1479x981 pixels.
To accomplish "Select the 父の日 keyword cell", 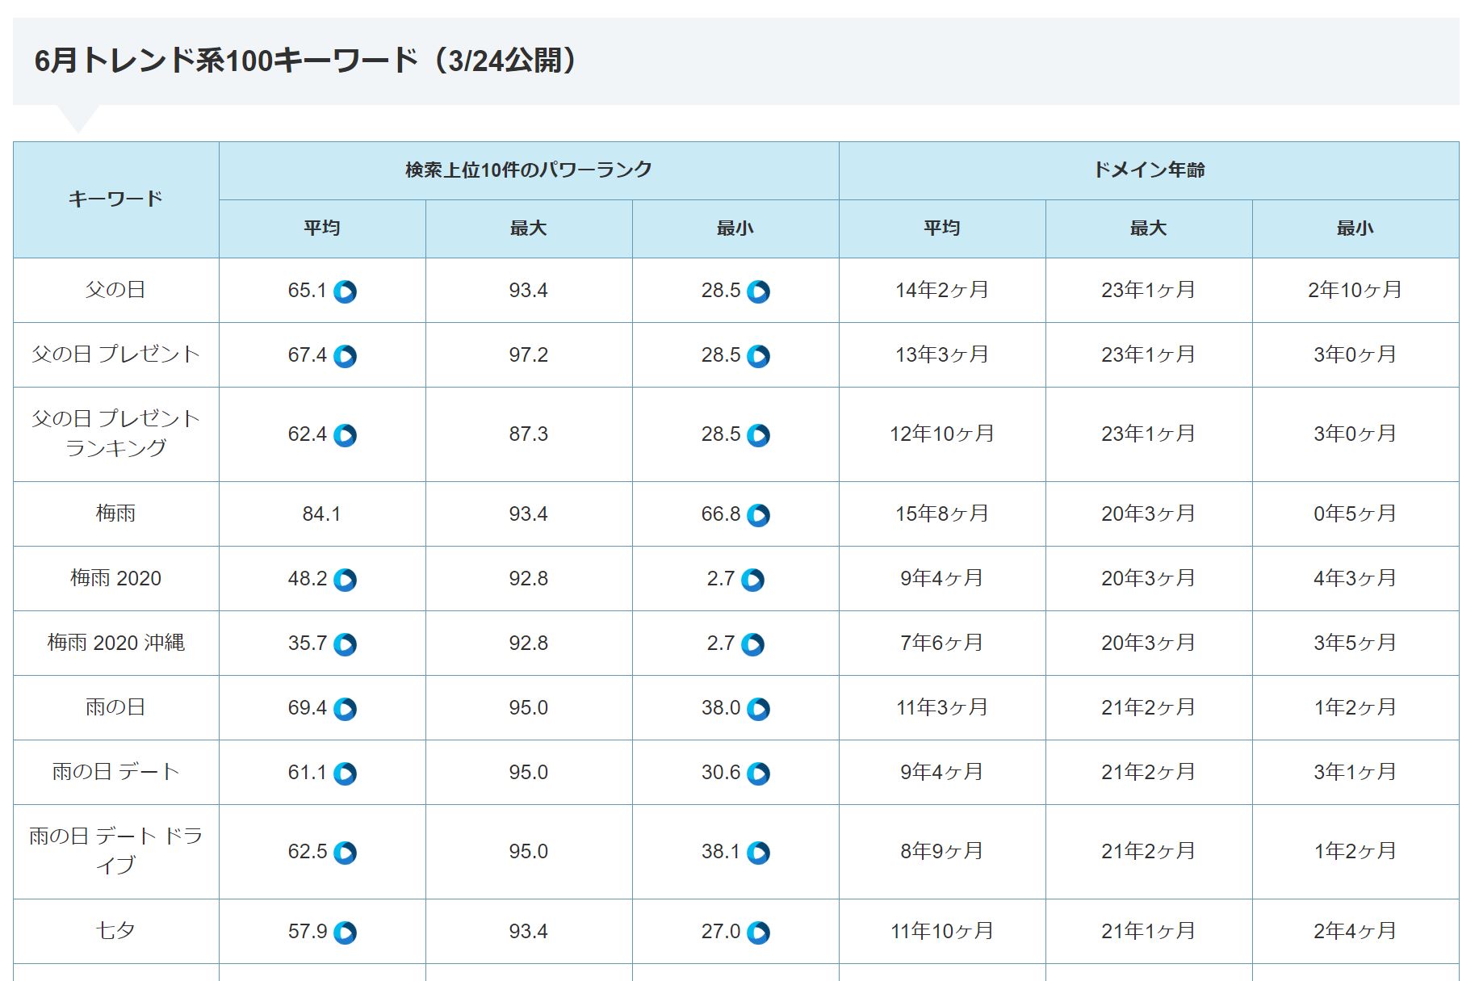I will (115, 290).
